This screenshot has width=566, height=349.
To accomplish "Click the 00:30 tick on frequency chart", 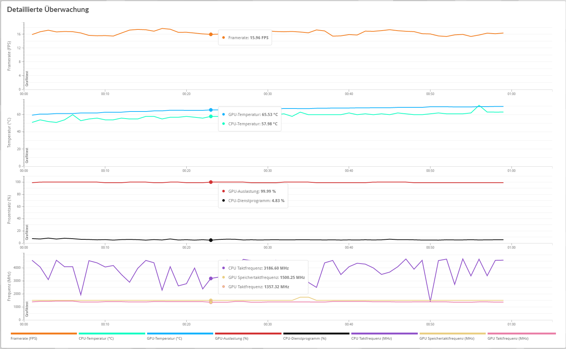I will pos(268,324).
